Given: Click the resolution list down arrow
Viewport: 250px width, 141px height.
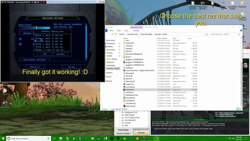Looking at the screenshot, I should coord(35,50).
